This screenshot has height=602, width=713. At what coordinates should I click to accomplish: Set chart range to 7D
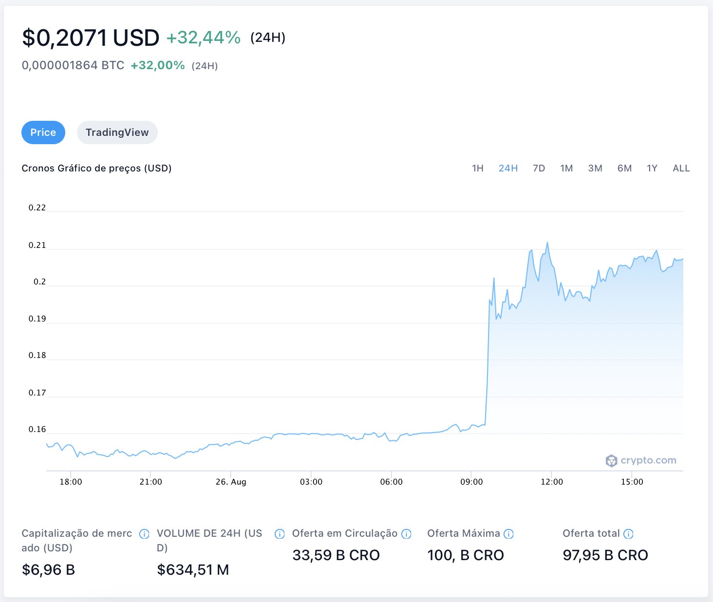pos(539,168)
